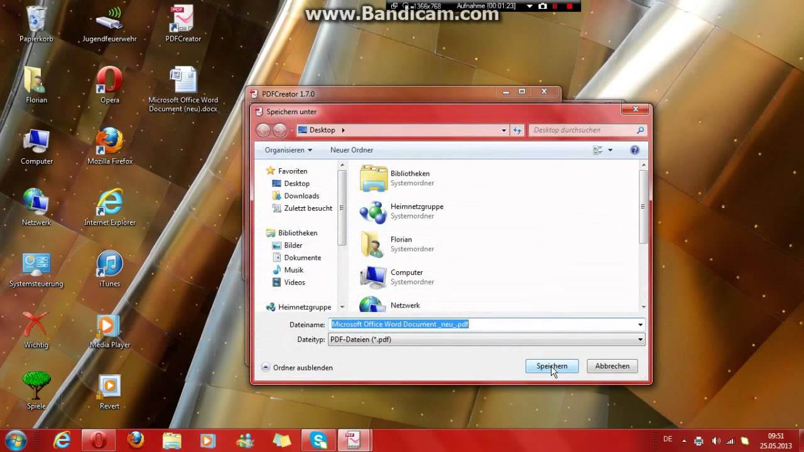Screen dimensions: 804x452
Task: Select Zuletzt besucht in navigation pane
Action: pos(302,208)
